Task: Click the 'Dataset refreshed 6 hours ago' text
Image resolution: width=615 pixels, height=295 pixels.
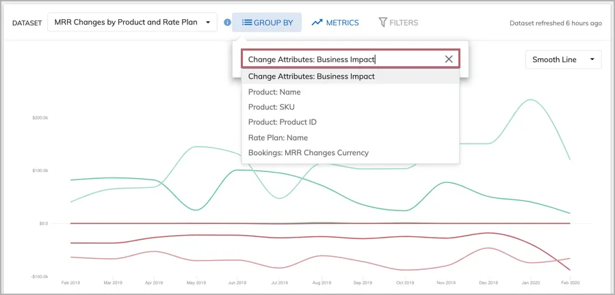Action: pyautogui.click(x=555, y=23)
